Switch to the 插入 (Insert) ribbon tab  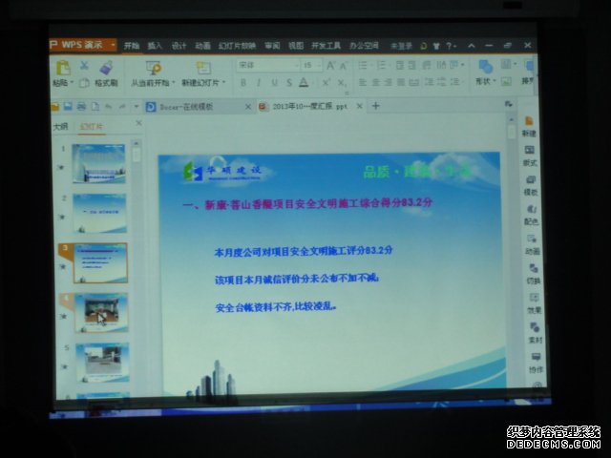point(154,45)
